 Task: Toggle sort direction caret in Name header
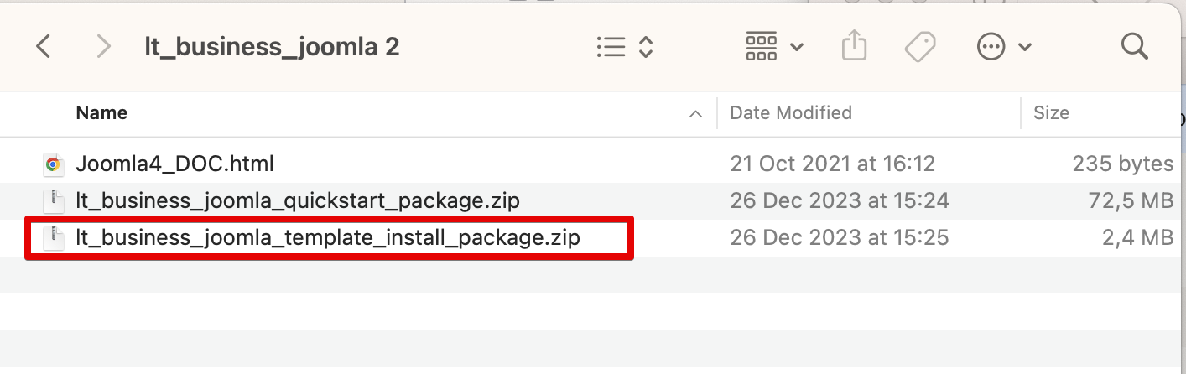point(695,114)
